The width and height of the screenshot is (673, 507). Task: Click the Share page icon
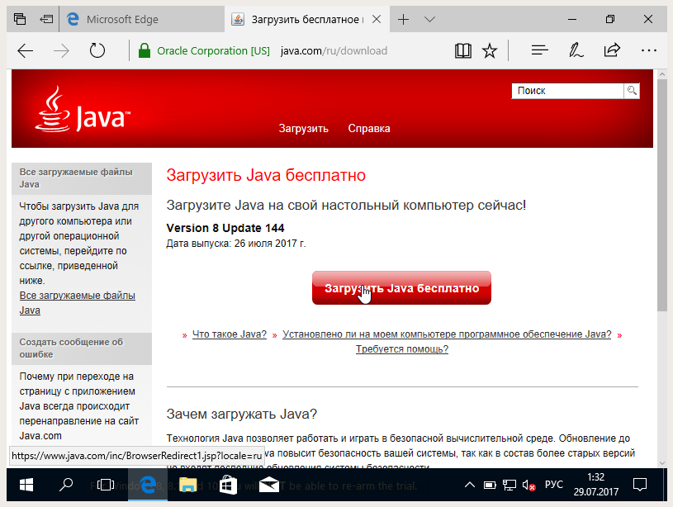coord(612,51)
